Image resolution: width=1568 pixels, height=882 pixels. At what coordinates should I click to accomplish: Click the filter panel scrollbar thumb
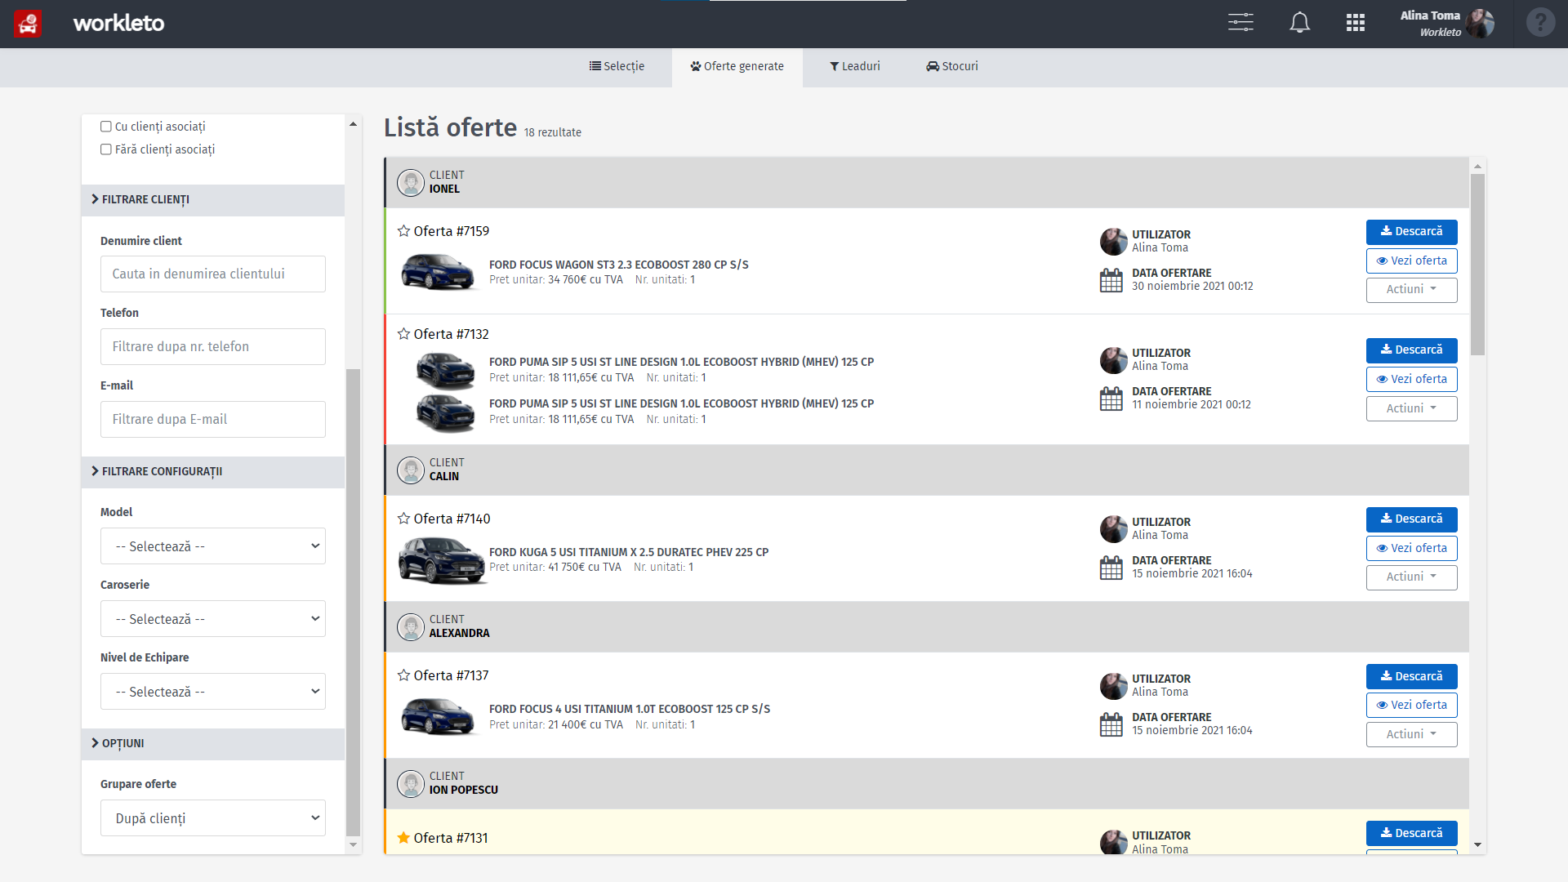pos(353,603)
